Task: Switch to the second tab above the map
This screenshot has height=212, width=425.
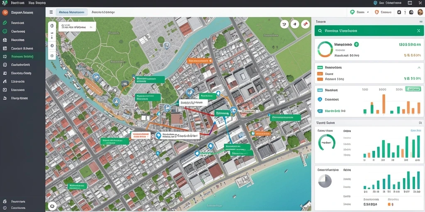Action: [103, 12]
